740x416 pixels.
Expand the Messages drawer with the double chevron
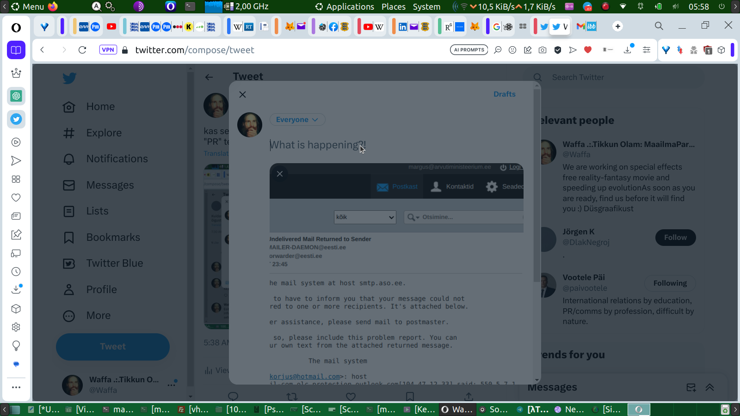(709, 388)
